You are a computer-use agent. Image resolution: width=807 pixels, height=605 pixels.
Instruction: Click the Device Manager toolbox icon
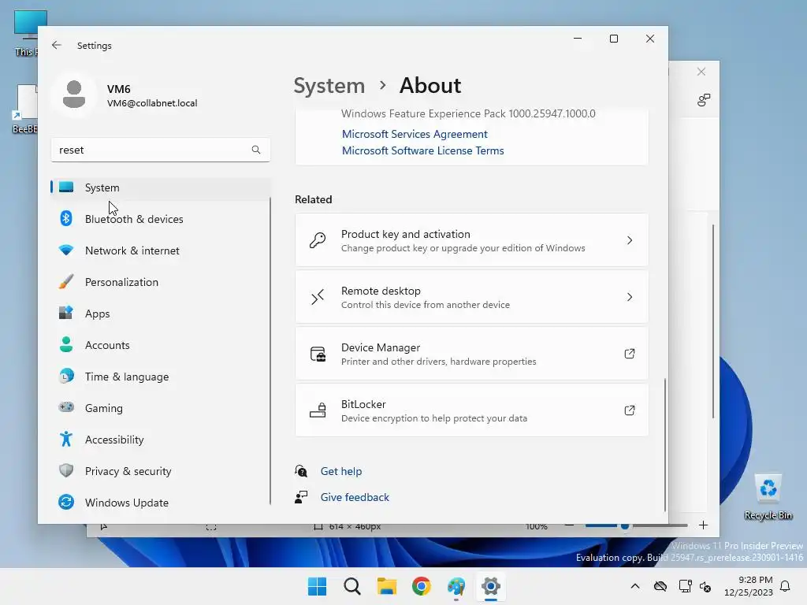coord(318,354)
